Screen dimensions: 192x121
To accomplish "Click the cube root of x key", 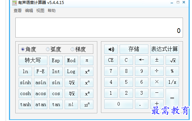I will 71,93.
